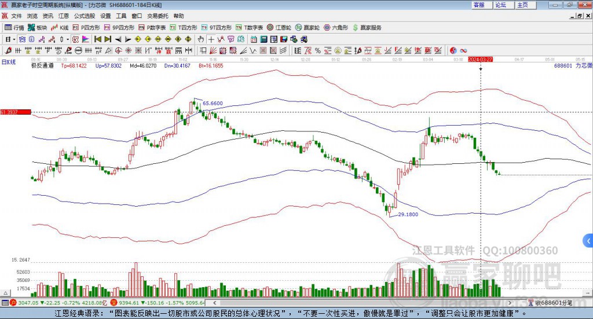This screenshot has height=319, width=593.
Task: Toggle the 板块 sector view
Action: [x=38, y=28]
